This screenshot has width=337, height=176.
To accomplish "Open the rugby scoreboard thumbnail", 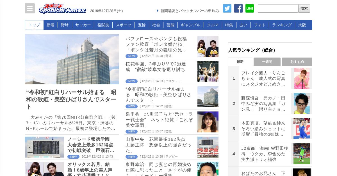I will tap(208, 147).
